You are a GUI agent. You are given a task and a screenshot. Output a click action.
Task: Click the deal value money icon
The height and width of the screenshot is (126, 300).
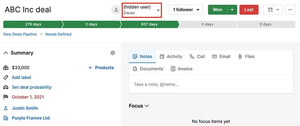tap(6, 67)
